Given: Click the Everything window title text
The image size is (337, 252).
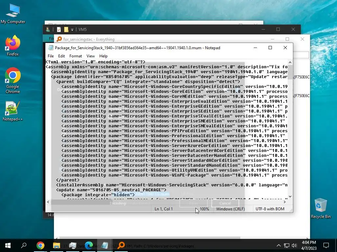Looking at the screenshot, I should [x=89, y=39].
